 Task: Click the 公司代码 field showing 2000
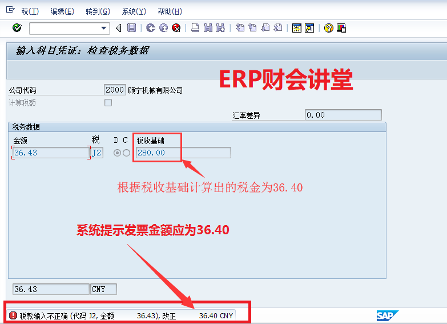(115, 90)
